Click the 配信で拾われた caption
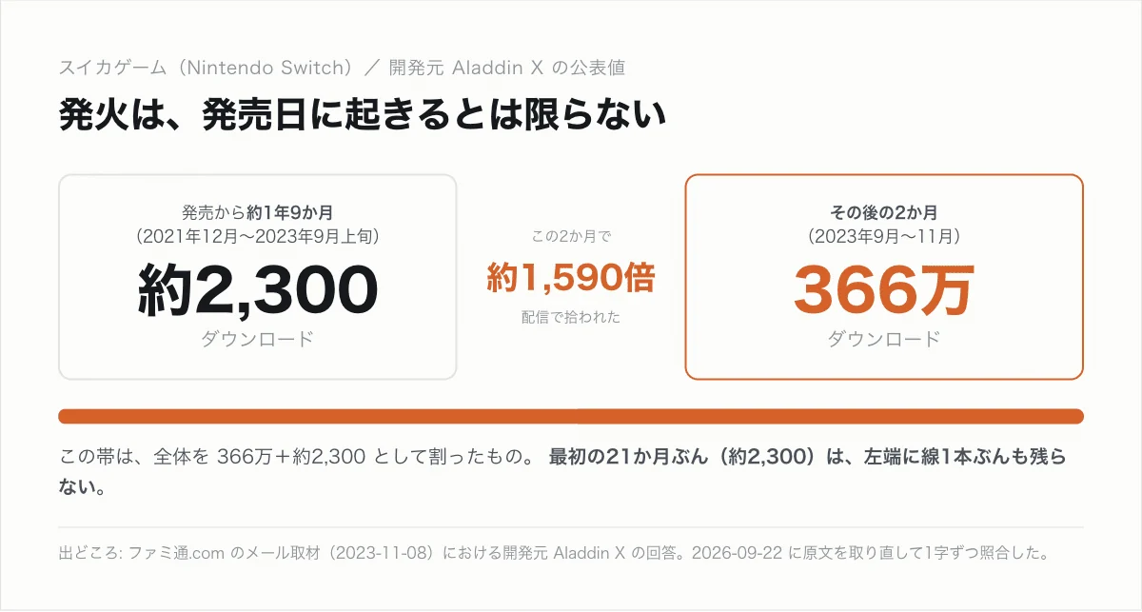 tap(571, 317)
